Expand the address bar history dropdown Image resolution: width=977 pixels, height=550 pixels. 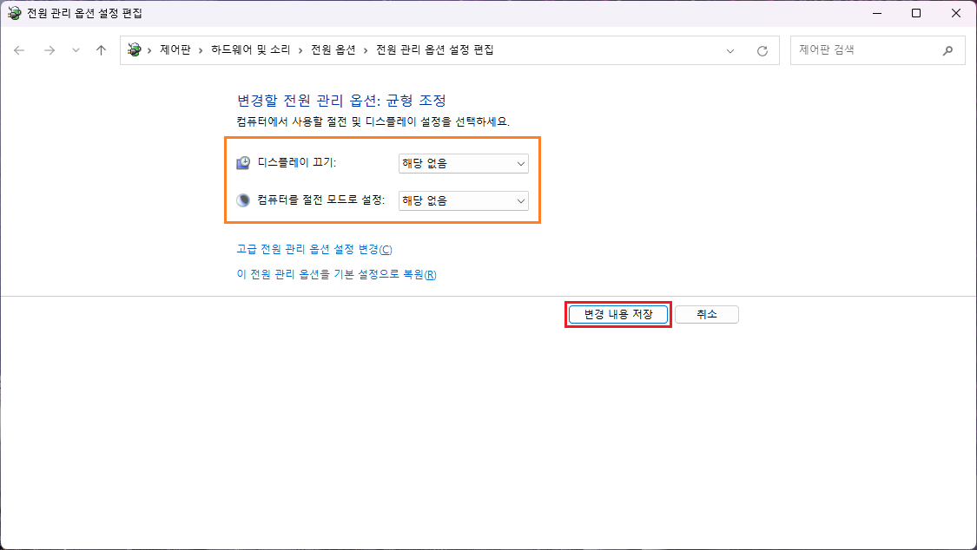(729, 50)
